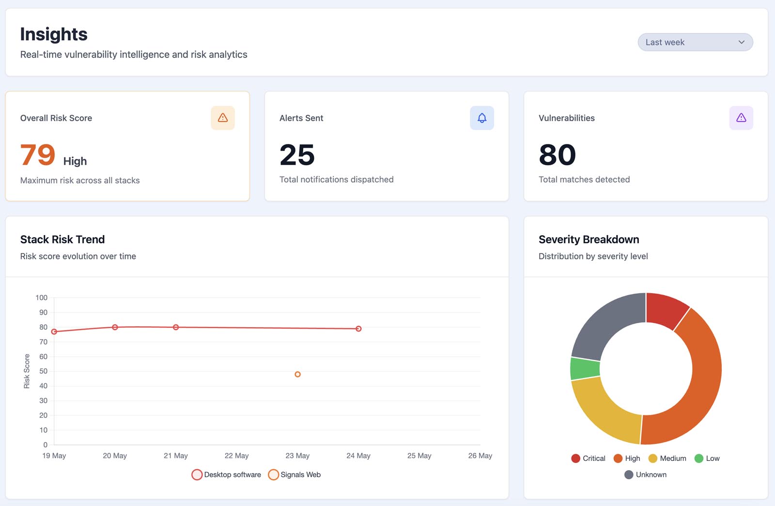Click the green Low donut segment
Image resolution: width=775 pixels, height=506 pixels.
(x=585, y=369)
